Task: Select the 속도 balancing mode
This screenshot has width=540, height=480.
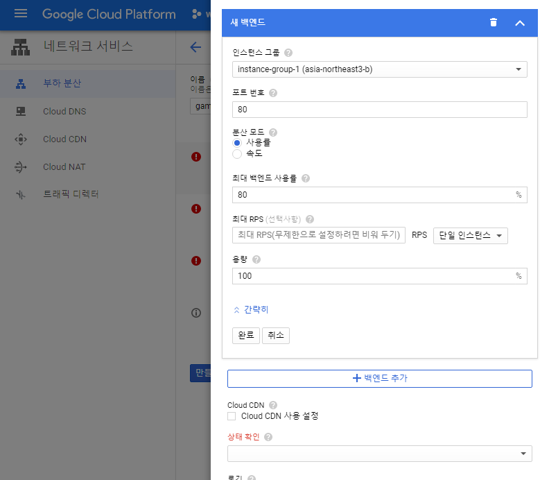Action: (237, 154)
